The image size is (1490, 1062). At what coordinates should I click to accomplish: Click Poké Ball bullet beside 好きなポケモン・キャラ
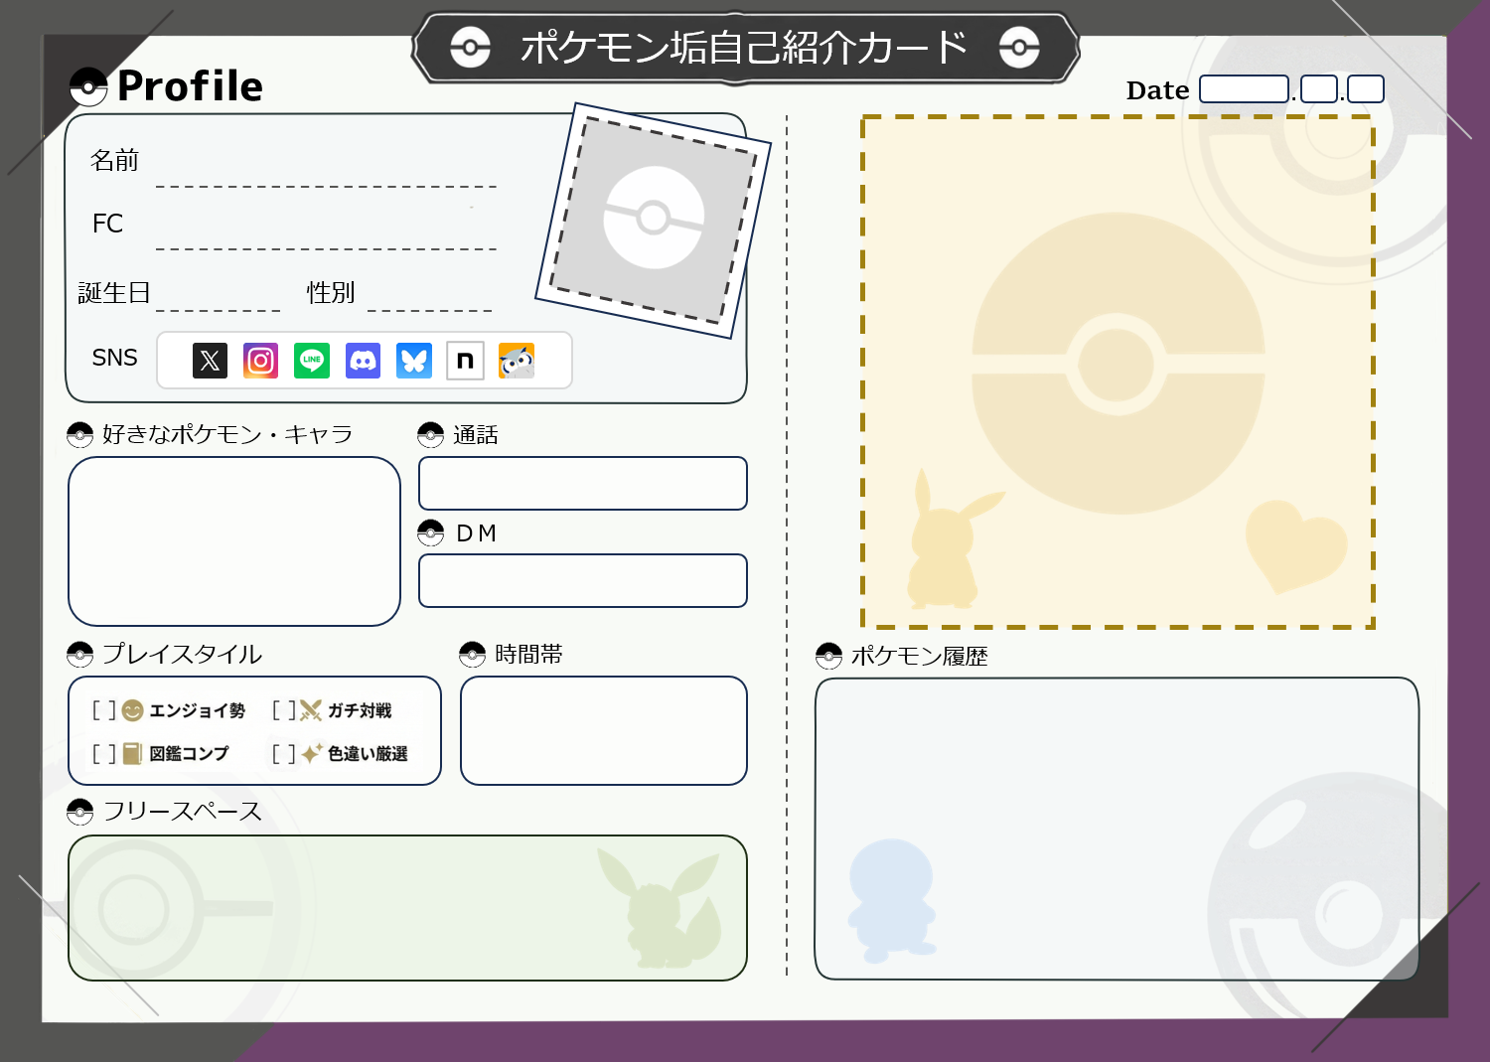pyautogui.click(x=79, y=435)
